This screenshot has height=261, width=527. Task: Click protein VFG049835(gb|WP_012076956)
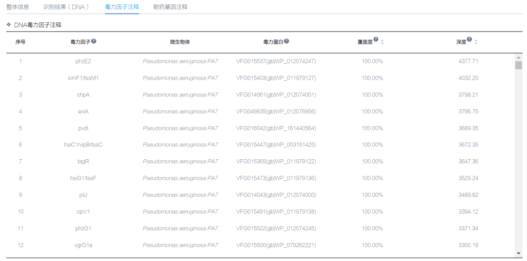coord(276,112)
